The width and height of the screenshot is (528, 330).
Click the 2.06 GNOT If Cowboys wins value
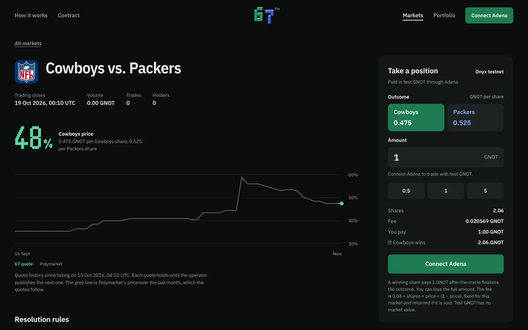click(x=491, y=242)
